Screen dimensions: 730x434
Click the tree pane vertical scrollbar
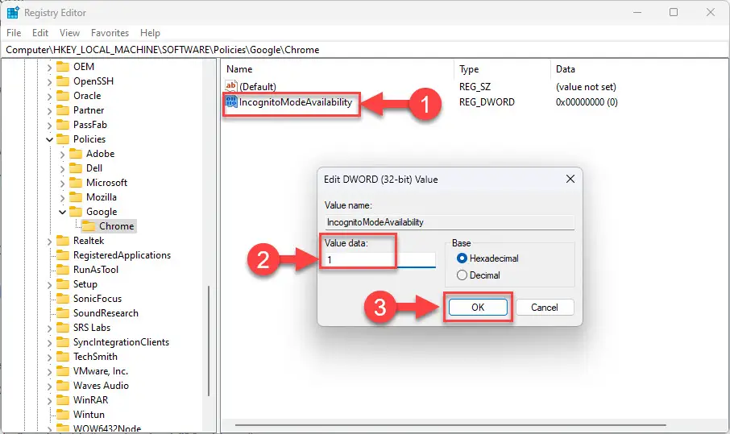click(x=209, y=341)
